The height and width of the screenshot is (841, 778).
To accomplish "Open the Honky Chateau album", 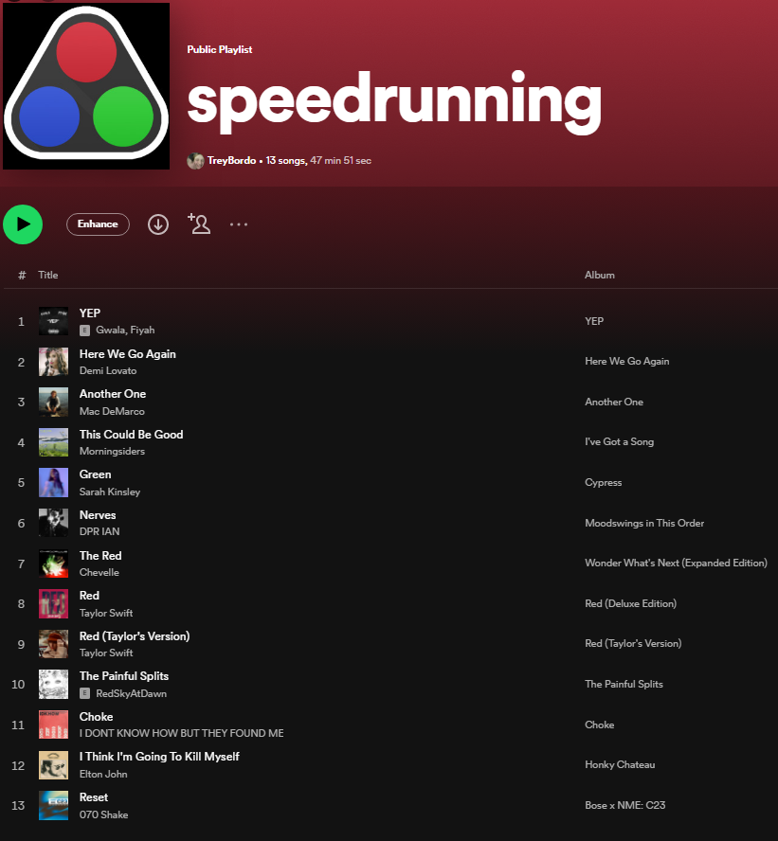I will pyautogui.click(x=620, y=764).
